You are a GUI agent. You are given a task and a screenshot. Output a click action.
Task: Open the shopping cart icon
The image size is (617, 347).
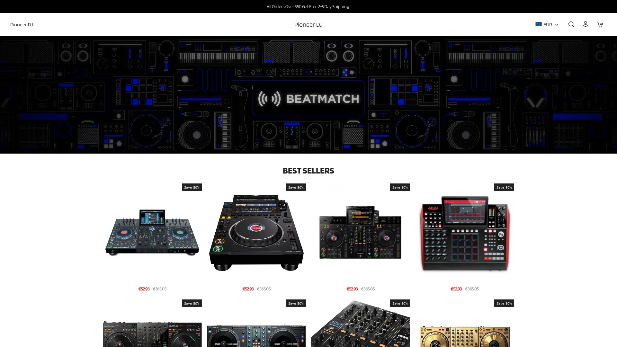600,24
